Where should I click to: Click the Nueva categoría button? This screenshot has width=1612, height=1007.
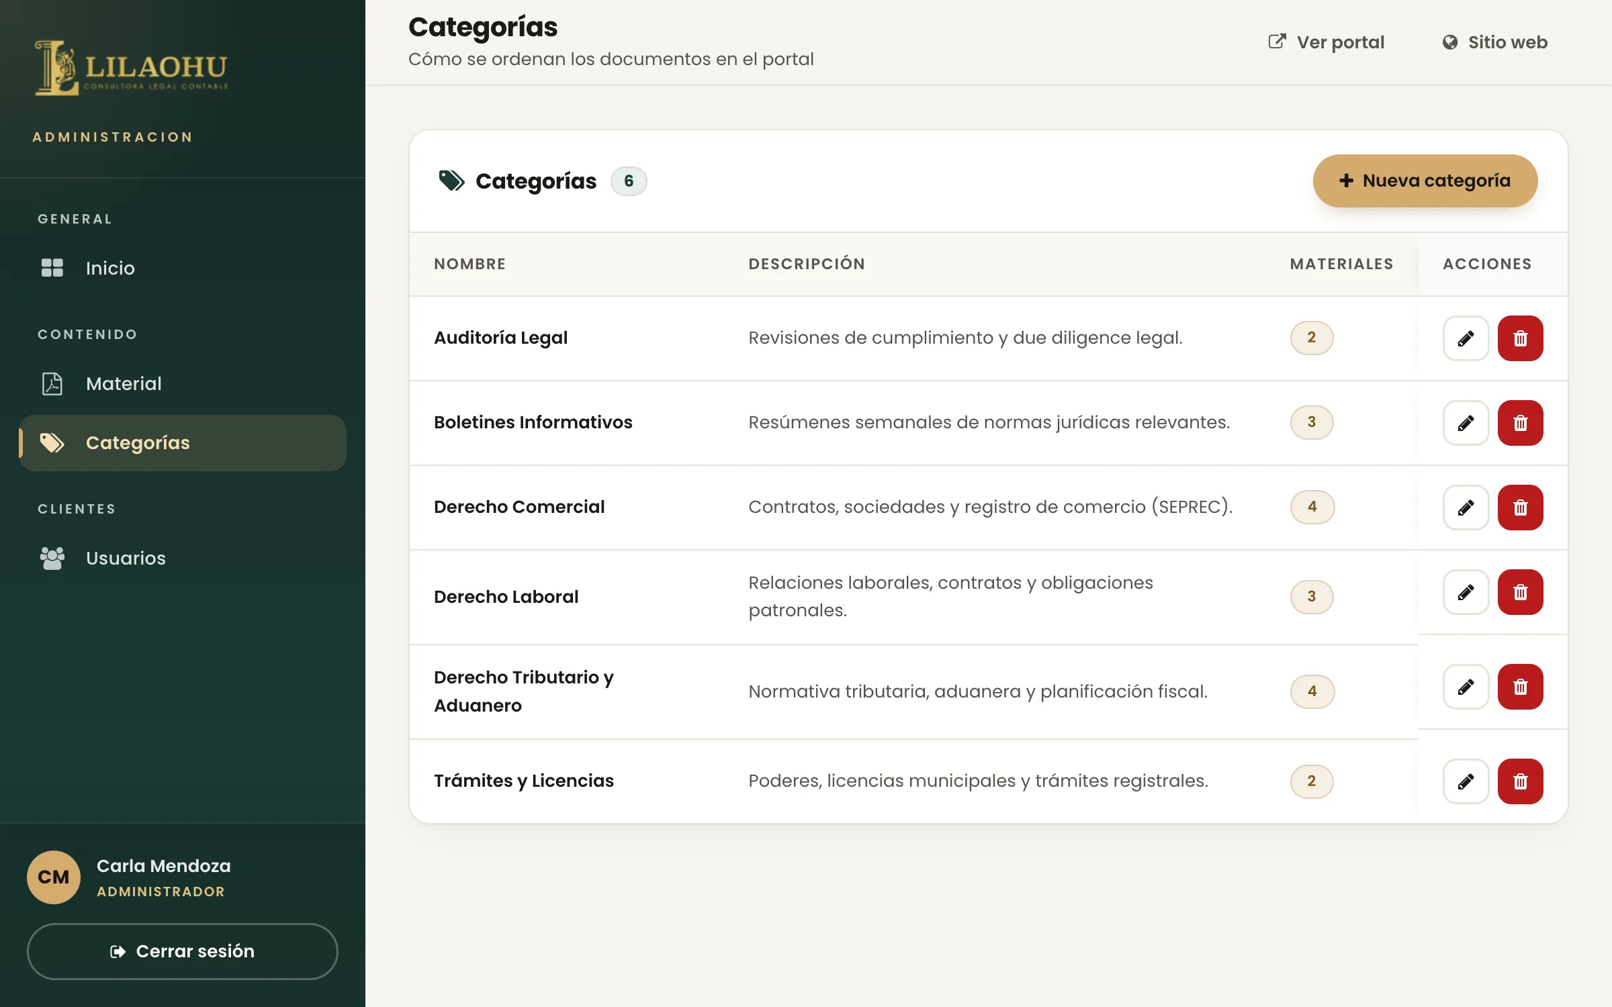(1425, 181)
